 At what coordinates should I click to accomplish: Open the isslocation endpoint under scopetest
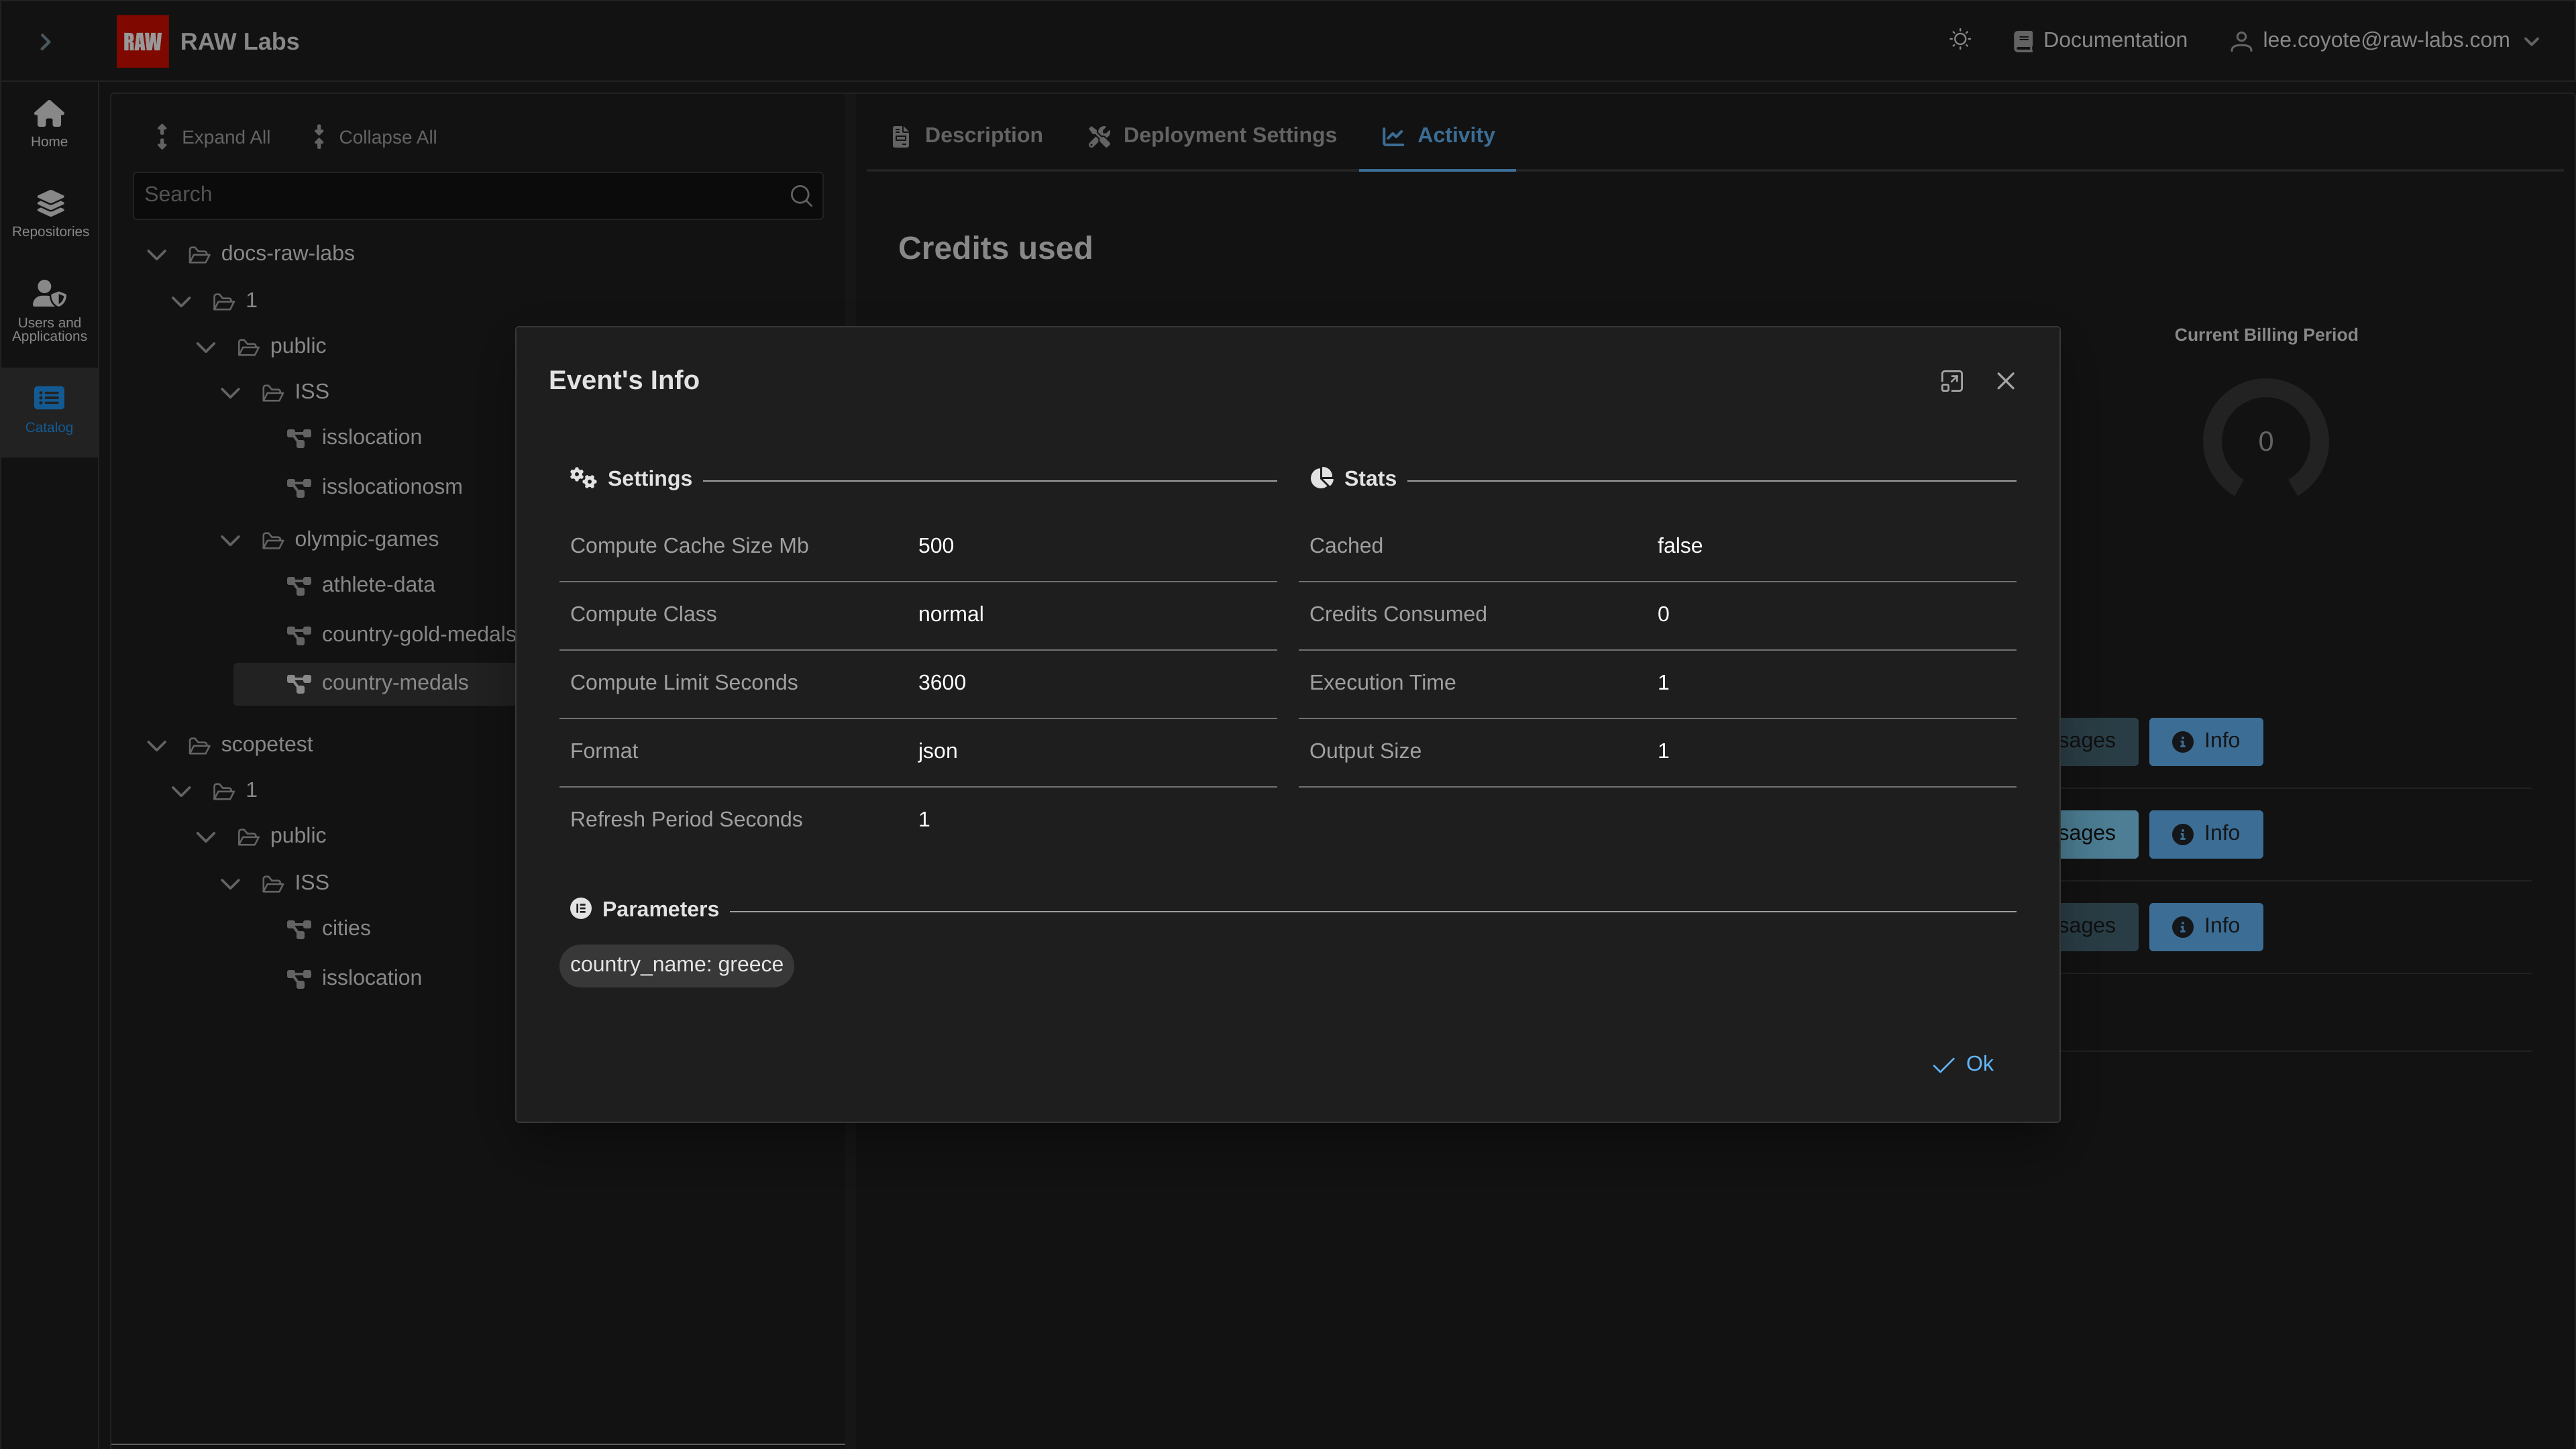[x=372, y=978]
